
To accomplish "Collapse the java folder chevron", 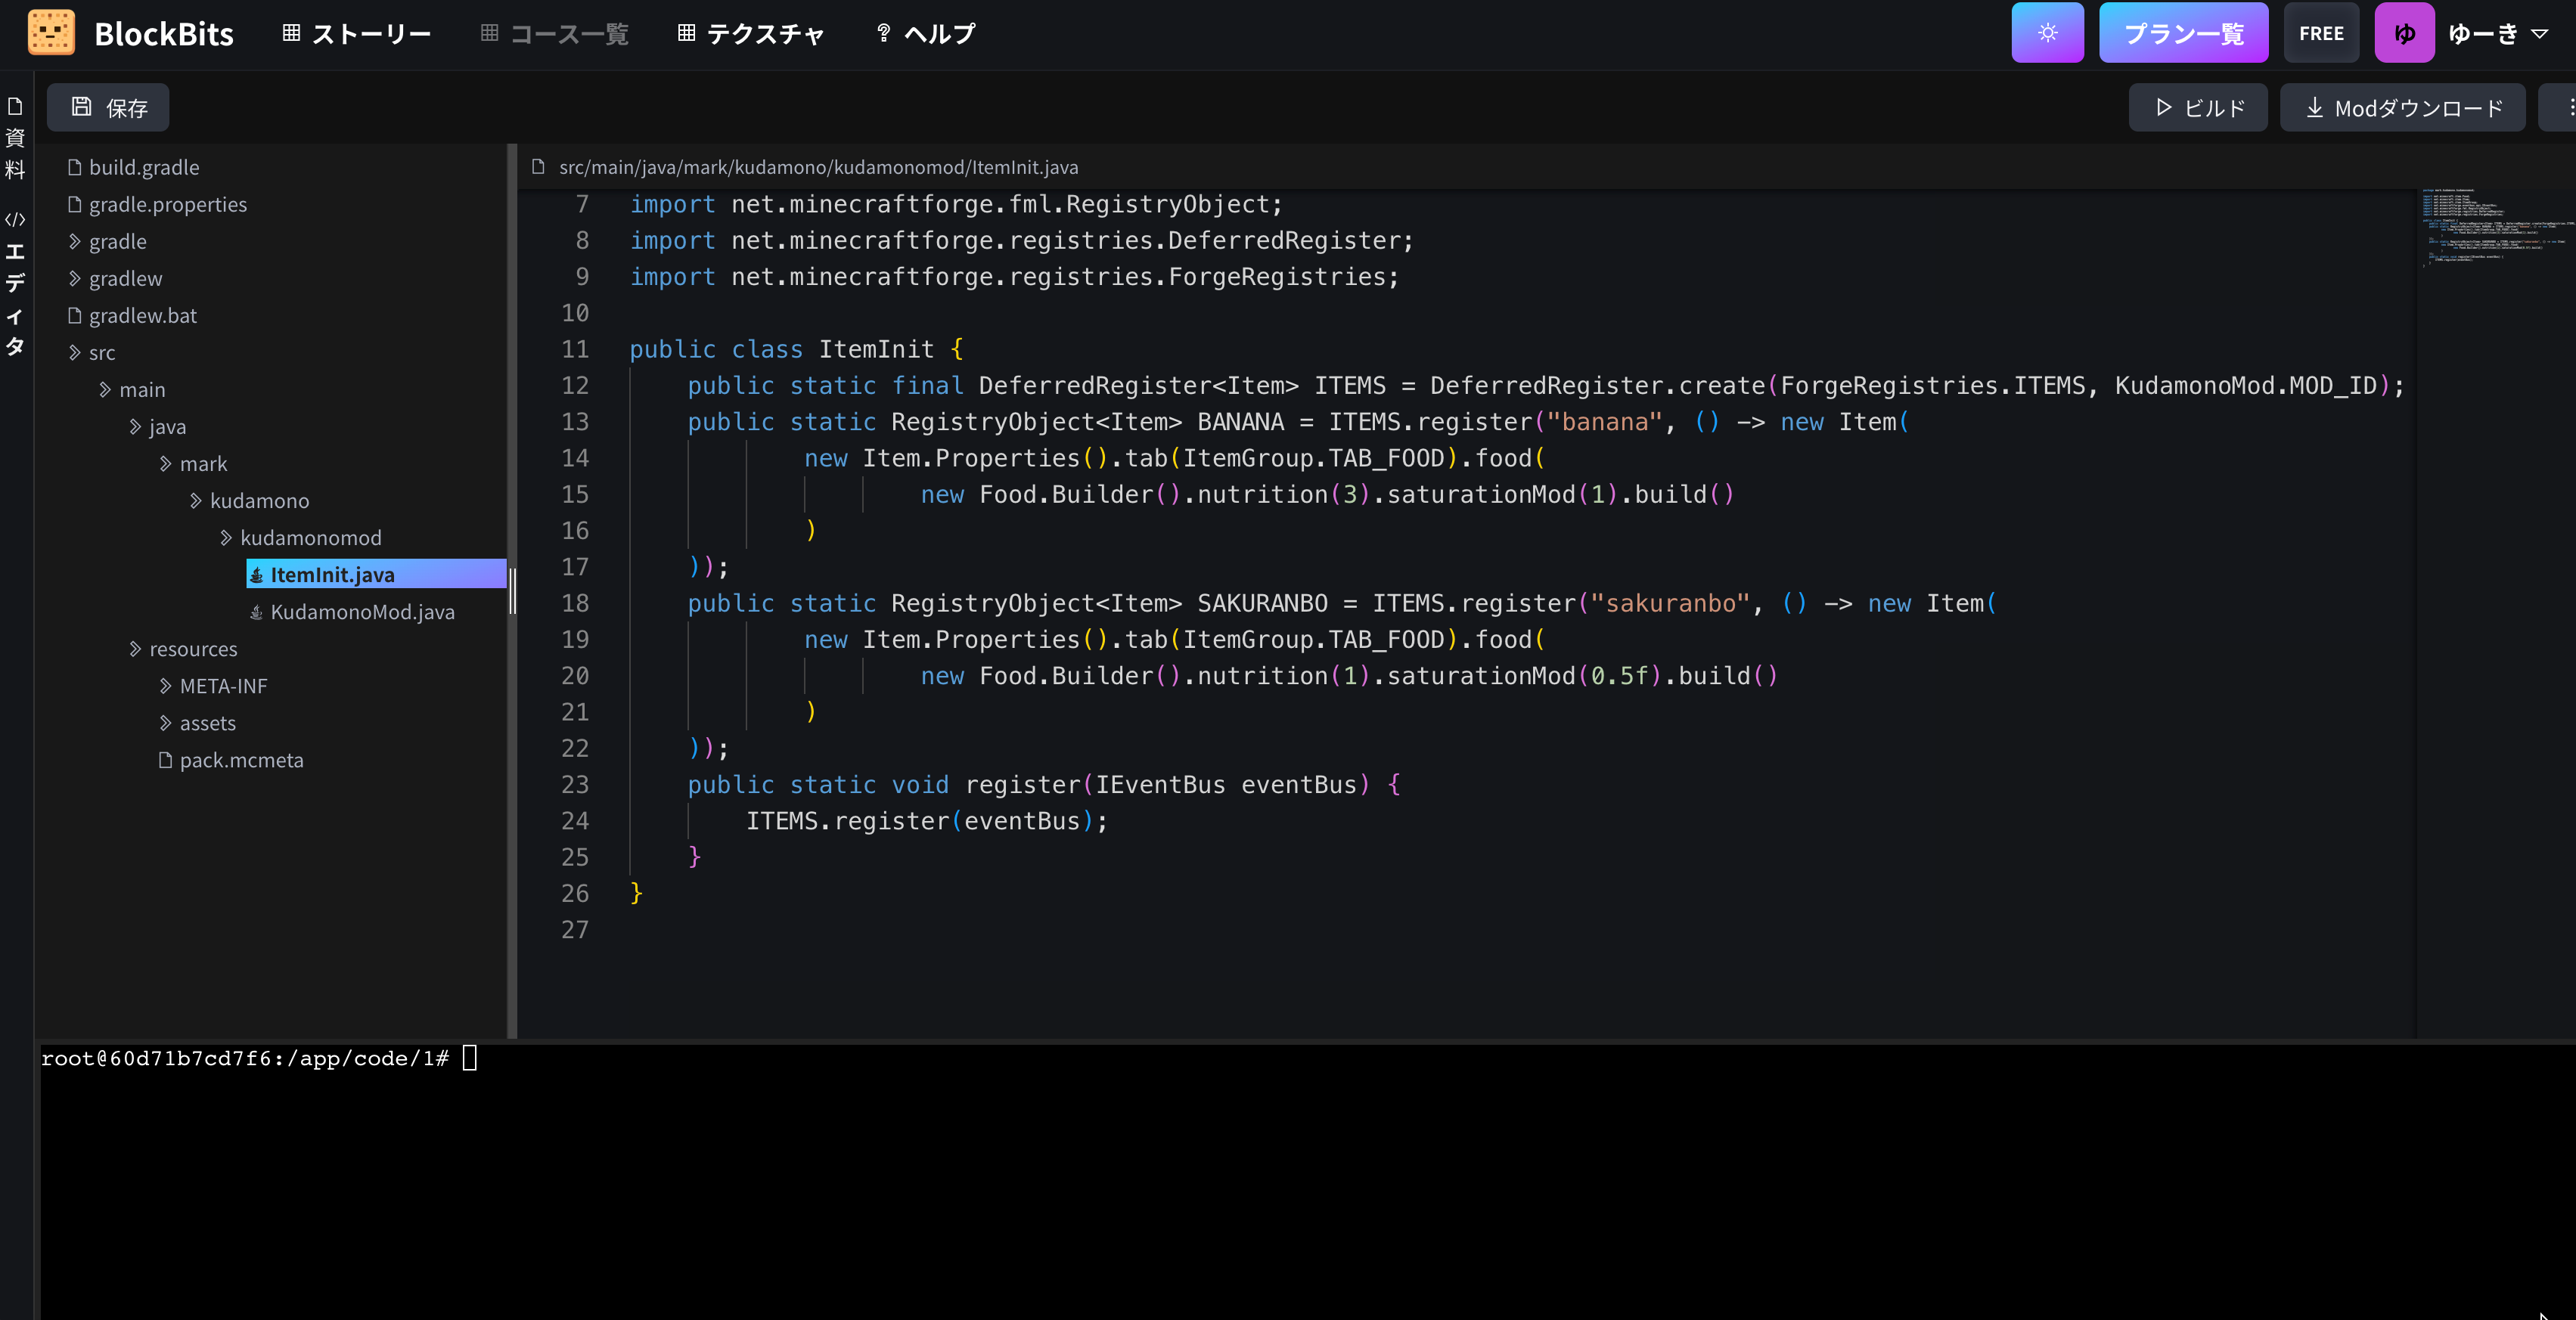I will point(135,426).
